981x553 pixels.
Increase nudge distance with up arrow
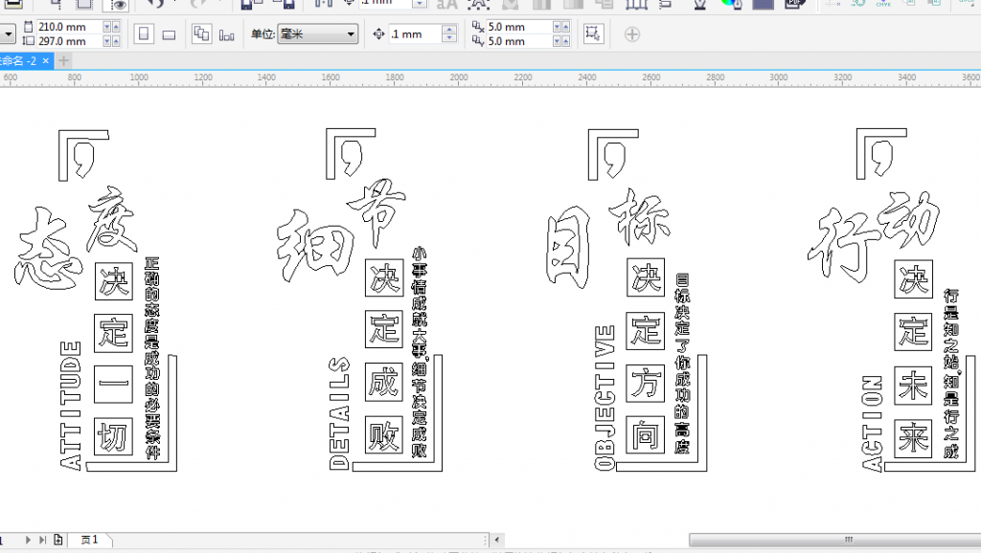449,30
